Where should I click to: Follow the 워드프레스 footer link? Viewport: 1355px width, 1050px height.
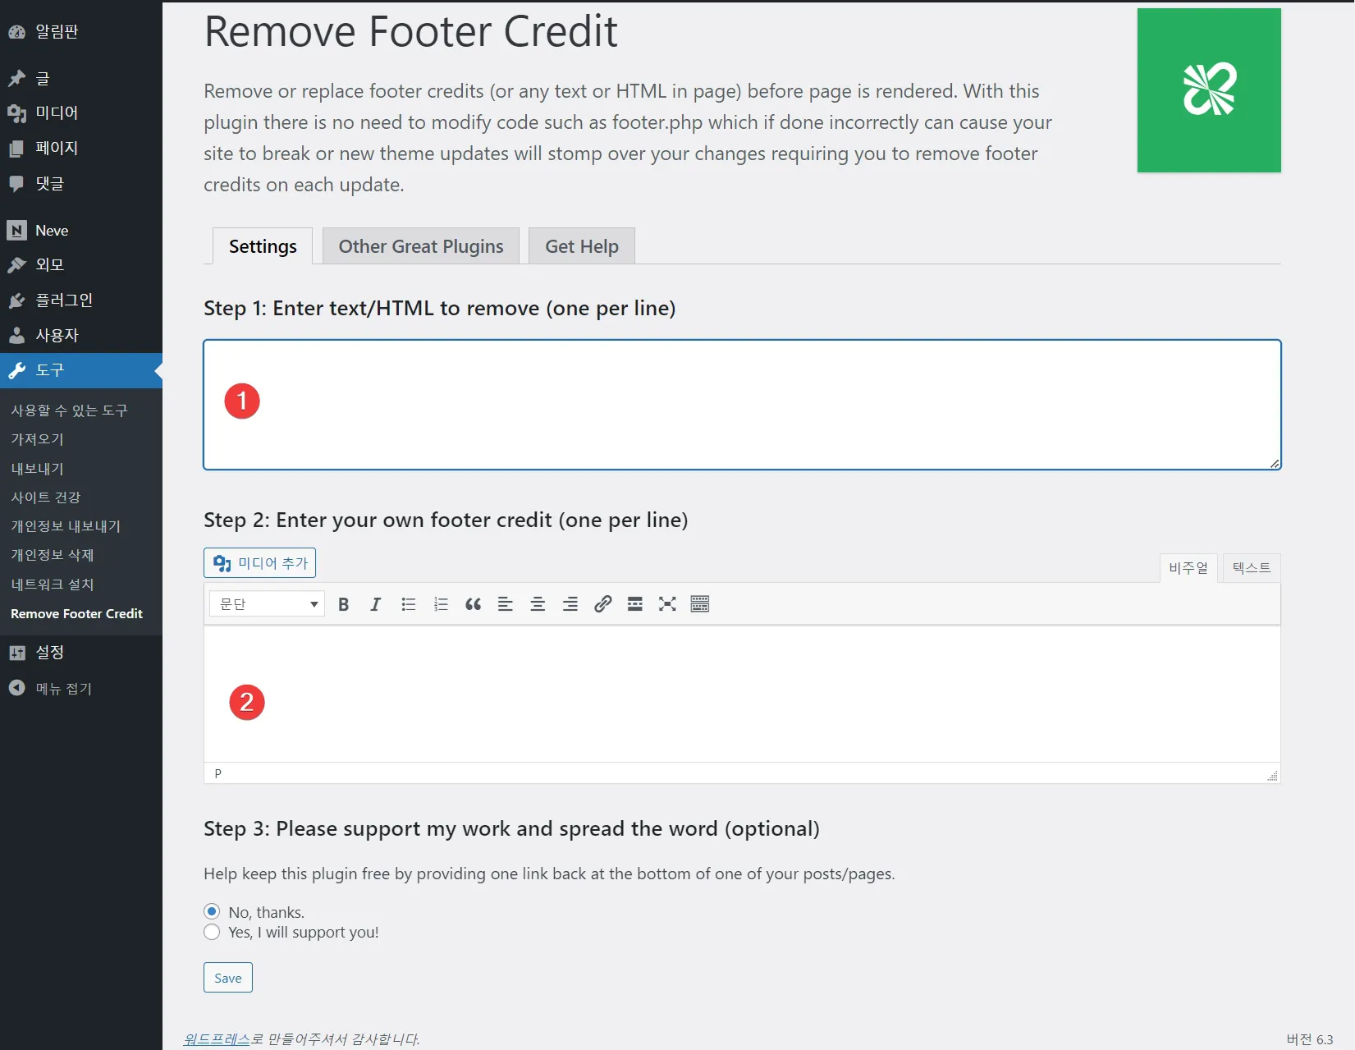(x=217, y=1039)
